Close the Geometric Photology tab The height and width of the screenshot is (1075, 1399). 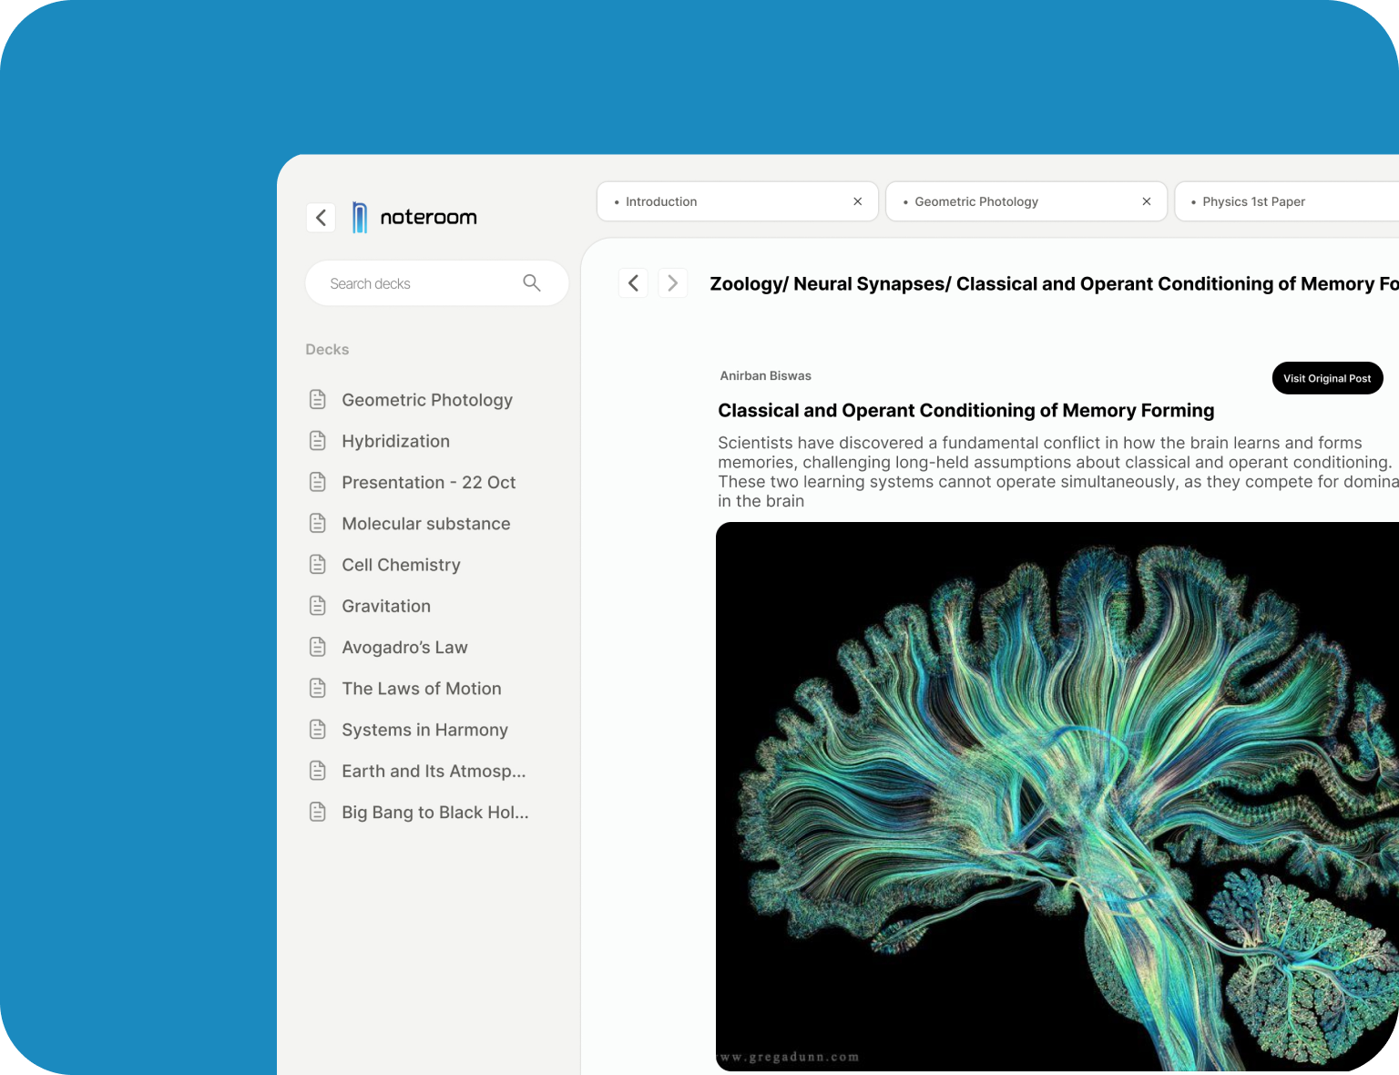pyautogui.click(x=1146, y=201)
